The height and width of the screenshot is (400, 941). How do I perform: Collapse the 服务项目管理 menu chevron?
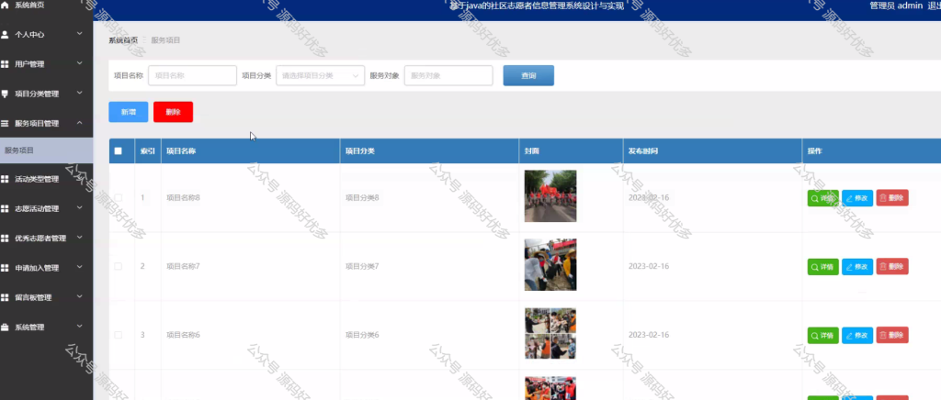(80, 123)
